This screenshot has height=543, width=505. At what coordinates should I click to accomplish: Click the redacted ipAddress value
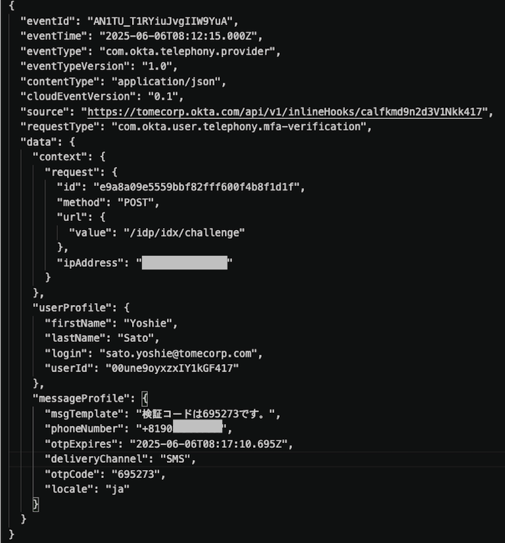click(x=185, y=263)
